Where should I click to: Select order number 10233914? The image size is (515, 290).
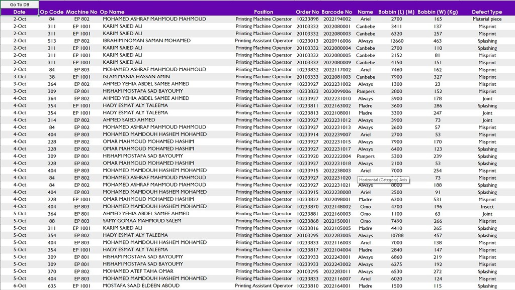[x=307, y=134]
